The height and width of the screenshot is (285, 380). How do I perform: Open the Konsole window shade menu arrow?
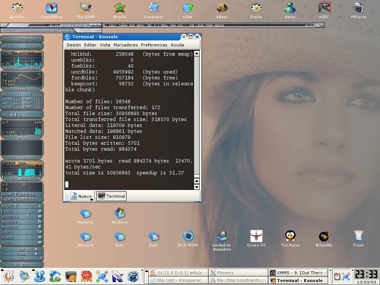pyautogui.click(x=183, y=37)
